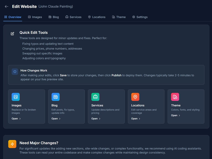The height and width of the screenshot is (159, 212).
Task: Go to the Services tab
Action: point(73,17)
